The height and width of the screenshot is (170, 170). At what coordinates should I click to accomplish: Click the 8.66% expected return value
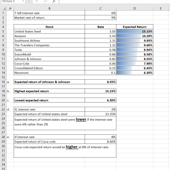100,141
